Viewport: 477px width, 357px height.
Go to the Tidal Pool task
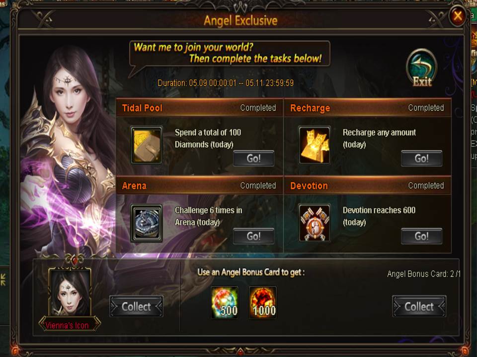coord(254,158)
